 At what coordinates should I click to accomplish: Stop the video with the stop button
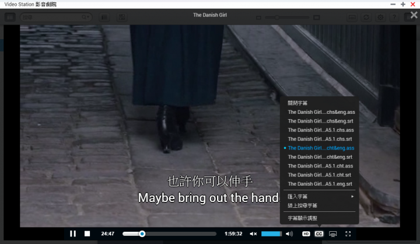[x=87, y=233]
